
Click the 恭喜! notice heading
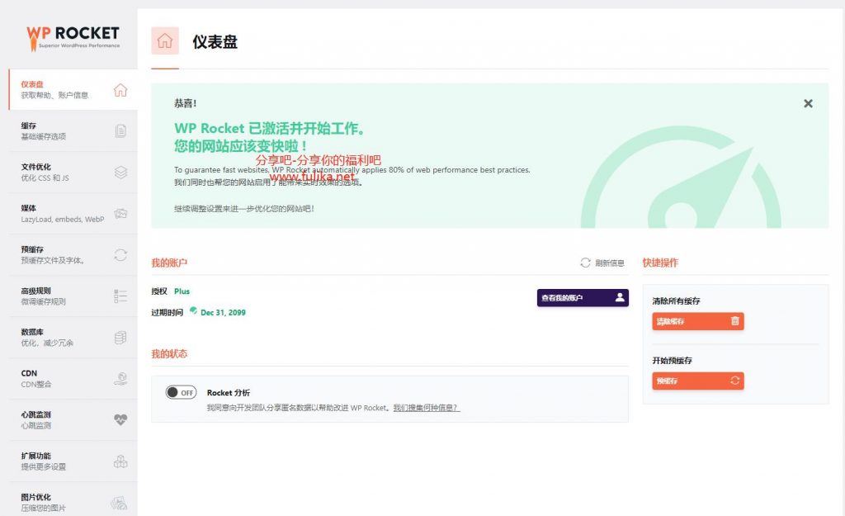(x=185, y=103)
